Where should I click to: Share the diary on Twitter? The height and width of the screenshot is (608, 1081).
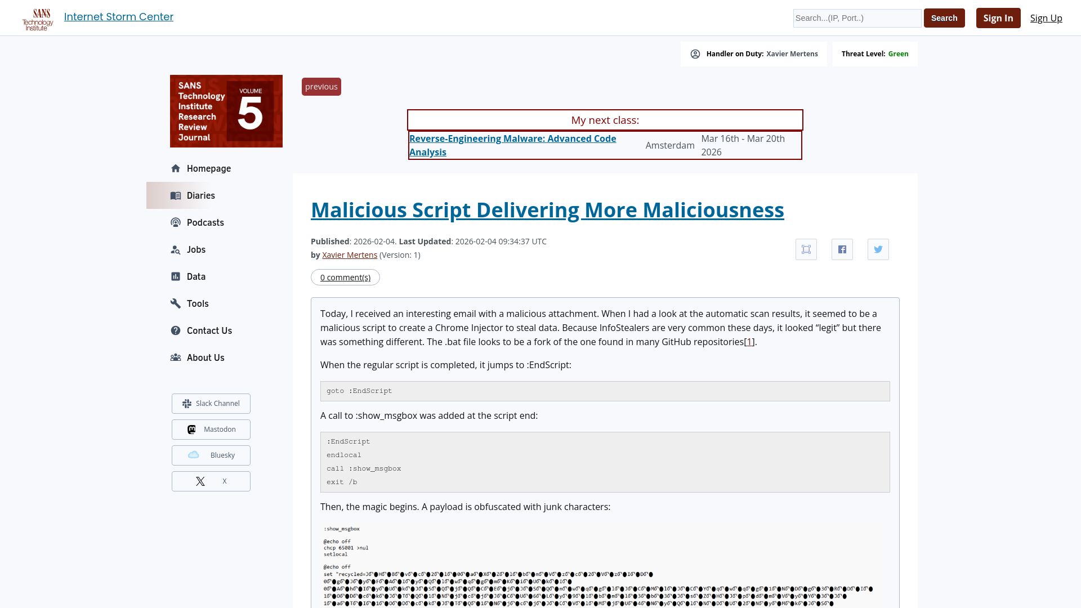pyautogui.click(x=878, y=249)
